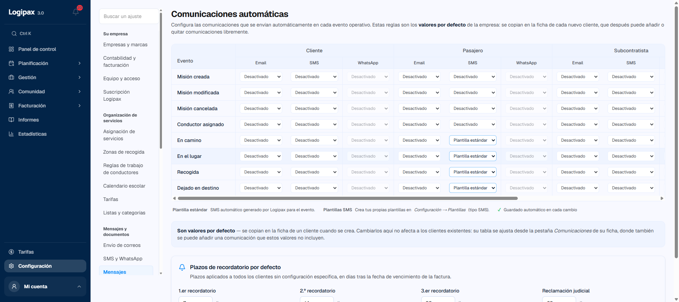Go to Contabilidad y facturación settings

coord(120,61)
